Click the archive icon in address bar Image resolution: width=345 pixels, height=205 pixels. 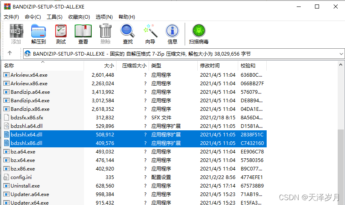pyautogui.click(x=28, y=54)
